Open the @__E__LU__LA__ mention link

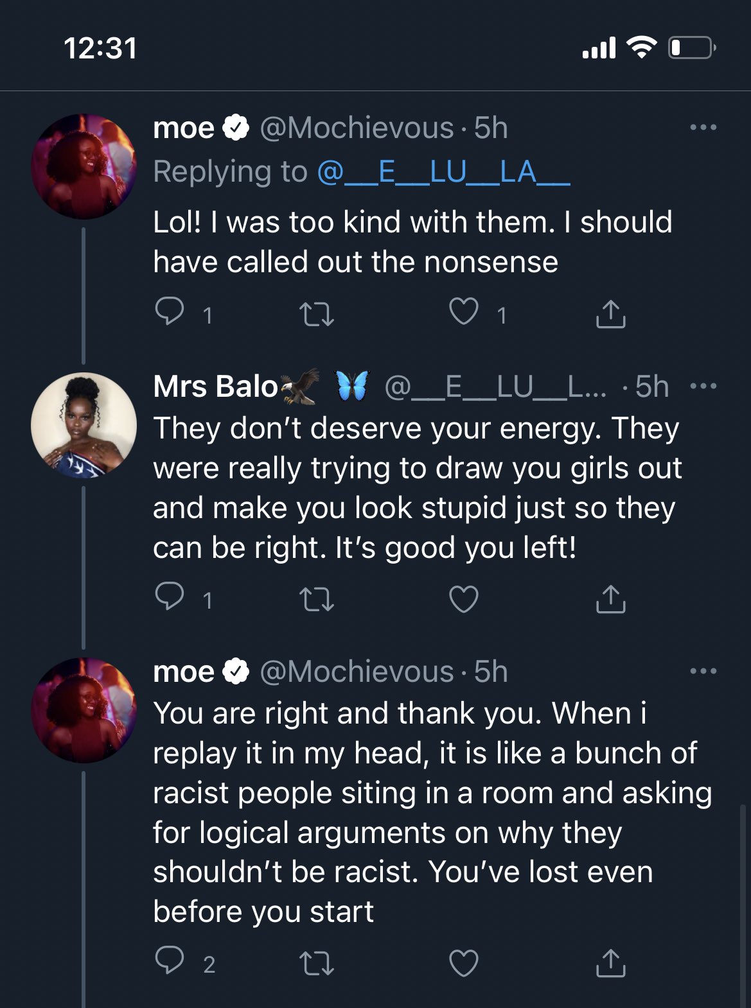coord(443,172)
